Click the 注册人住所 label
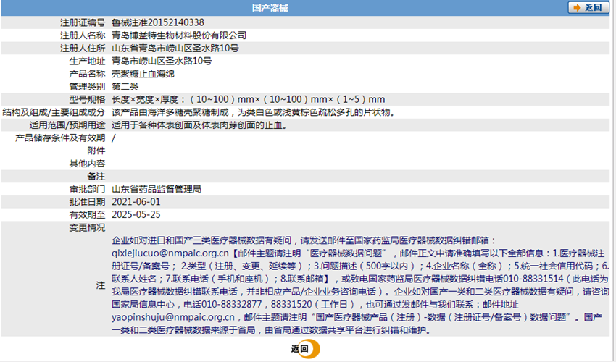 click(83, 49)
